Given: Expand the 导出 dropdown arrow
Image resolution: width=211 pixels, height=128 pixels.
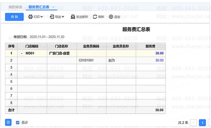Looking at the screenshot, I should pyautogui.click(x=63, y=17).
